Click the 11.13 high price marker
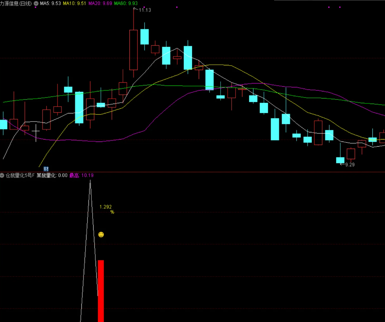The width and height of the screenshot is (385, 322). pos(144,10)
